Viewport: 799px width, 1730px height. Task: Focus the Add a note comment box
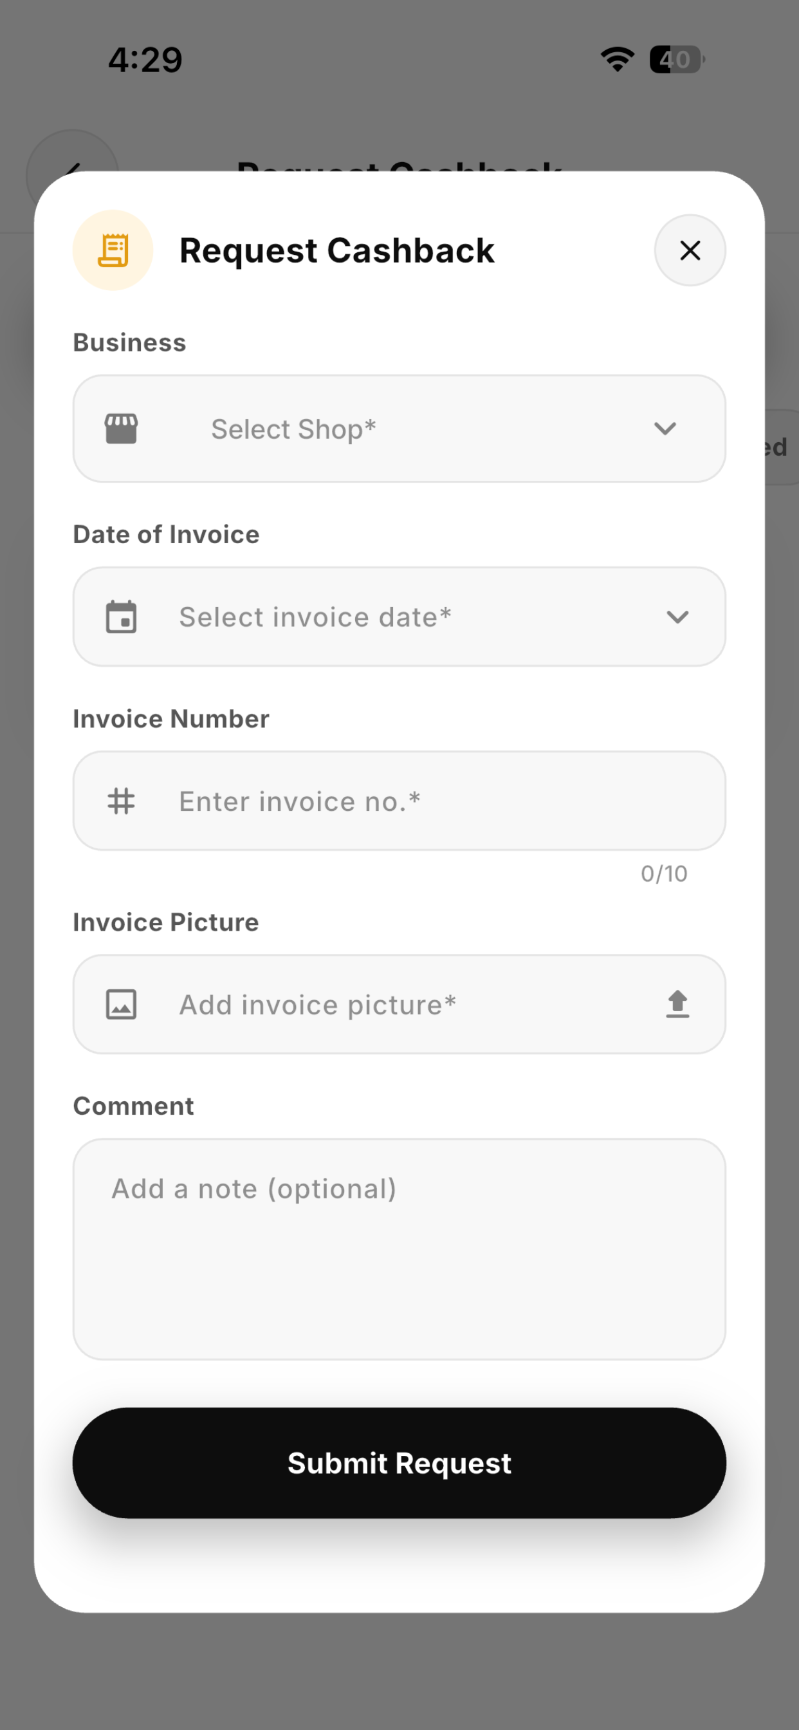pos(399,1249)
